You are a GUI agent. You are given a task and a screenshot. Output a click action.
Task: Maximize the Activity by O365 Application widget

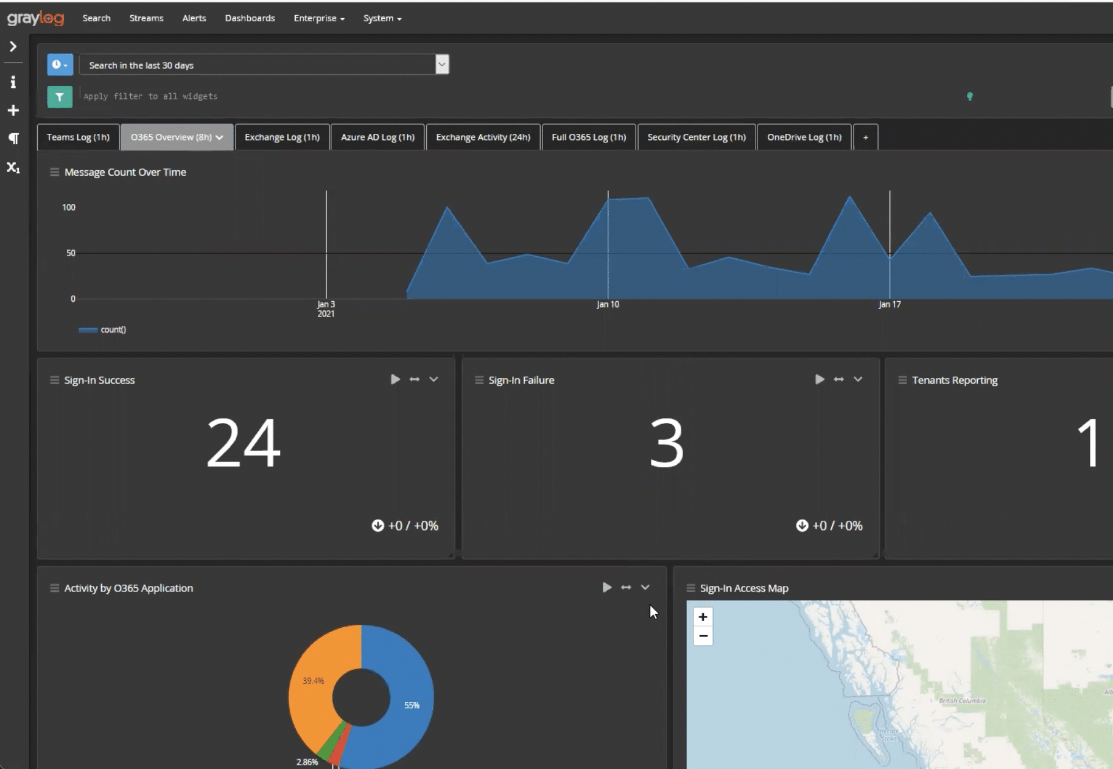[x=625, y=587]
